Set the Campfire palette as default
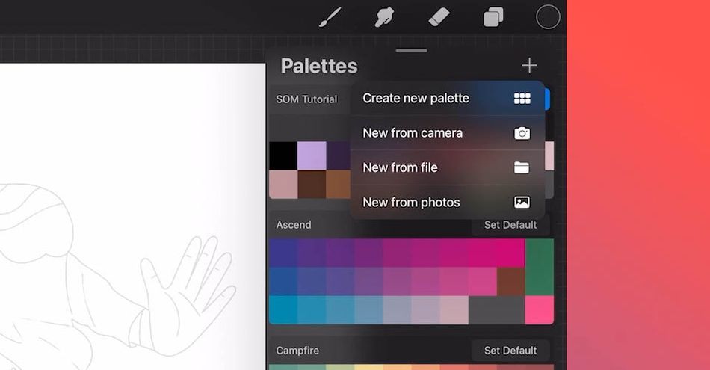Viewport: 710px width, 370px height. pos(510,350)
